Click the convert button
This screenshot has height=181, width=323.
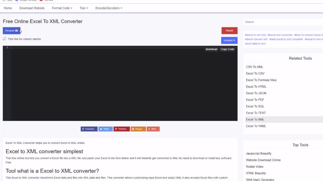[x=229, y=40]
